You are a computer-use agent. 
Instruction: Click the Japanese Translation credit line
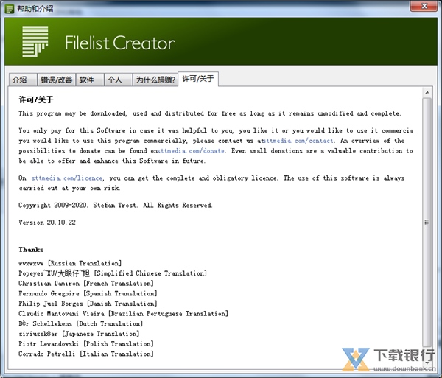[80, 334]
